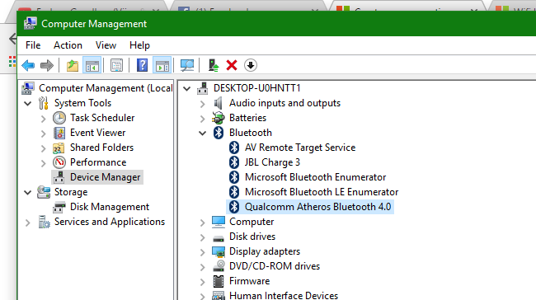Collapse the Storage node
This screenshot has width=536, height=300.
pyautogui.click(x=28, y=192)
